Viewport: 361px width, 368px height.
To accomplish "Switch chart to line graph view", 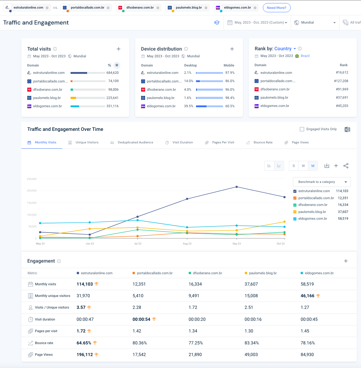I will [279, 166].
